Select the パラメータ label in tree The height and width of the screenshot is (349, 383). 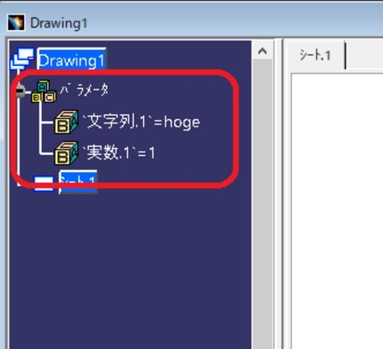pos(84,90)
